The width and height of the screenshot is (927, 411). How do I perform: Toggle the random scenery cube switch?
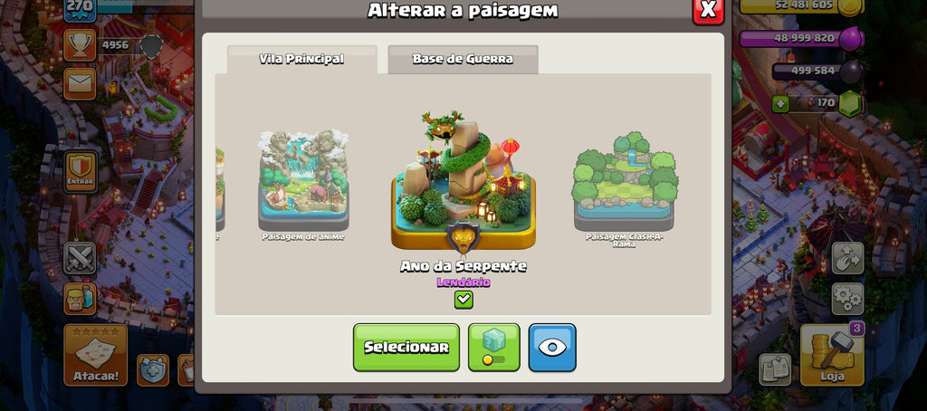(494, 347)
